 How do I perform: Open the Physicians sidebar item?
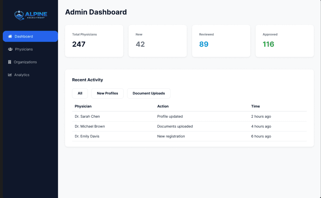tap(30, 49)
